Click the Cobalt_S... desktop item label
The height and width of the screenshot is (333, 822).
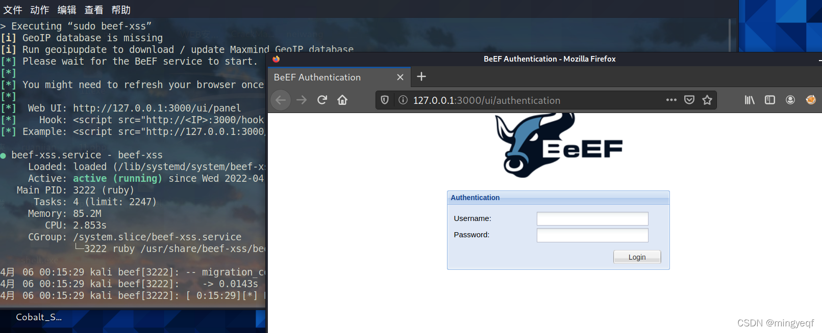click(39, 317)
